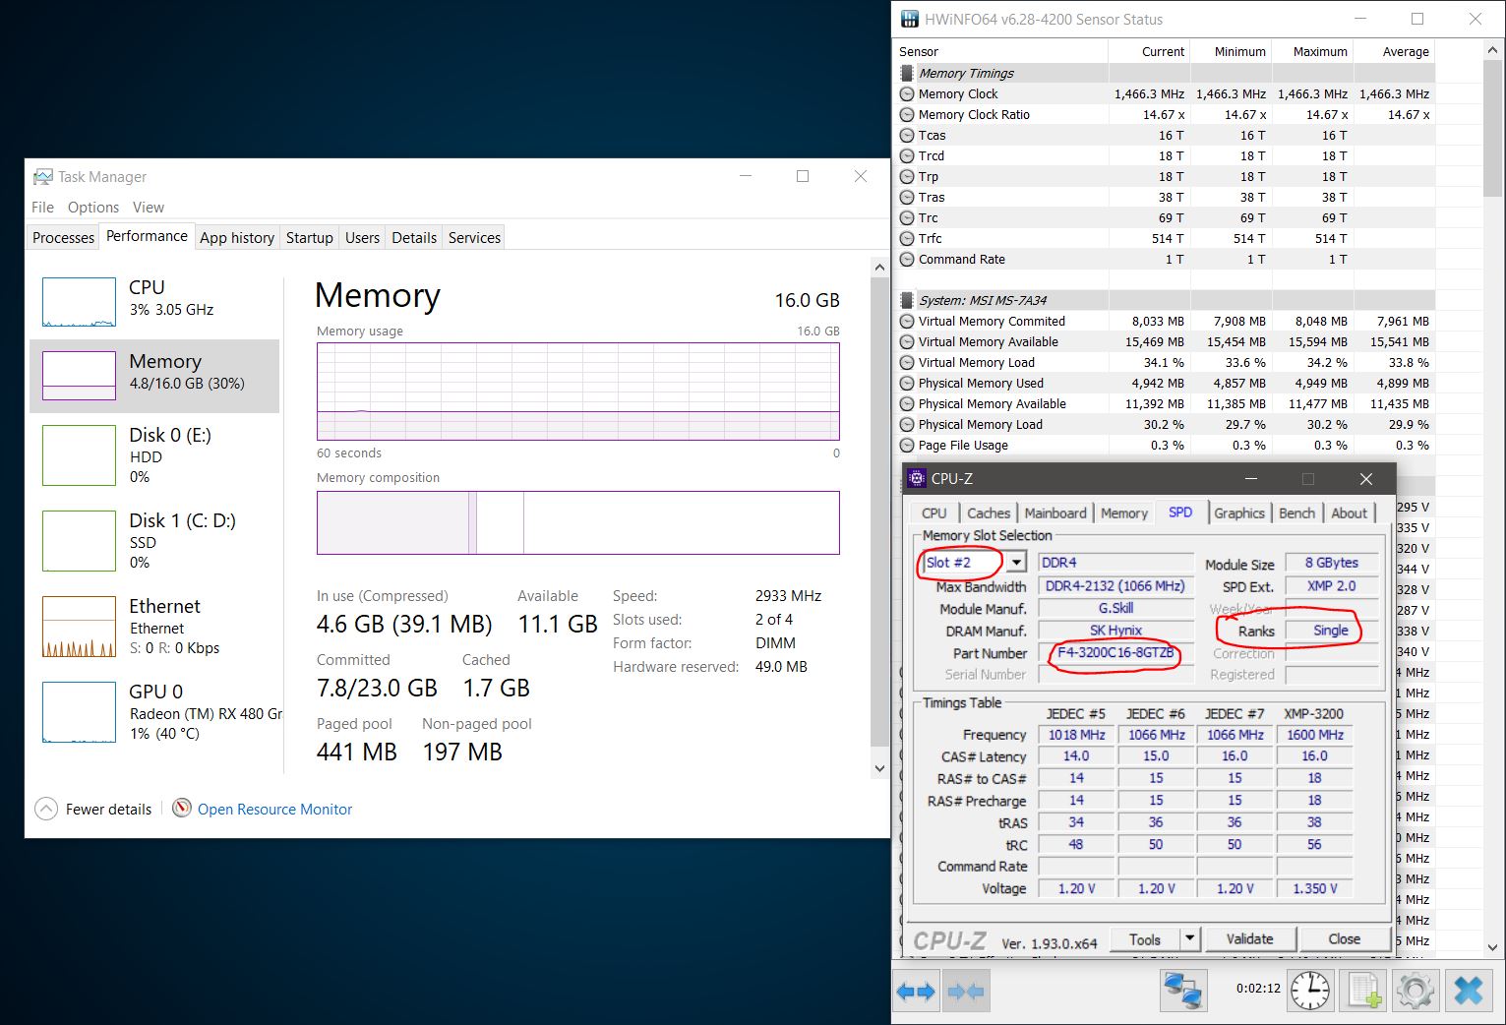Click the Maximum column header in HWiNFO
Viewport: 1506px width, 1025px height.
click(1311, 51)
